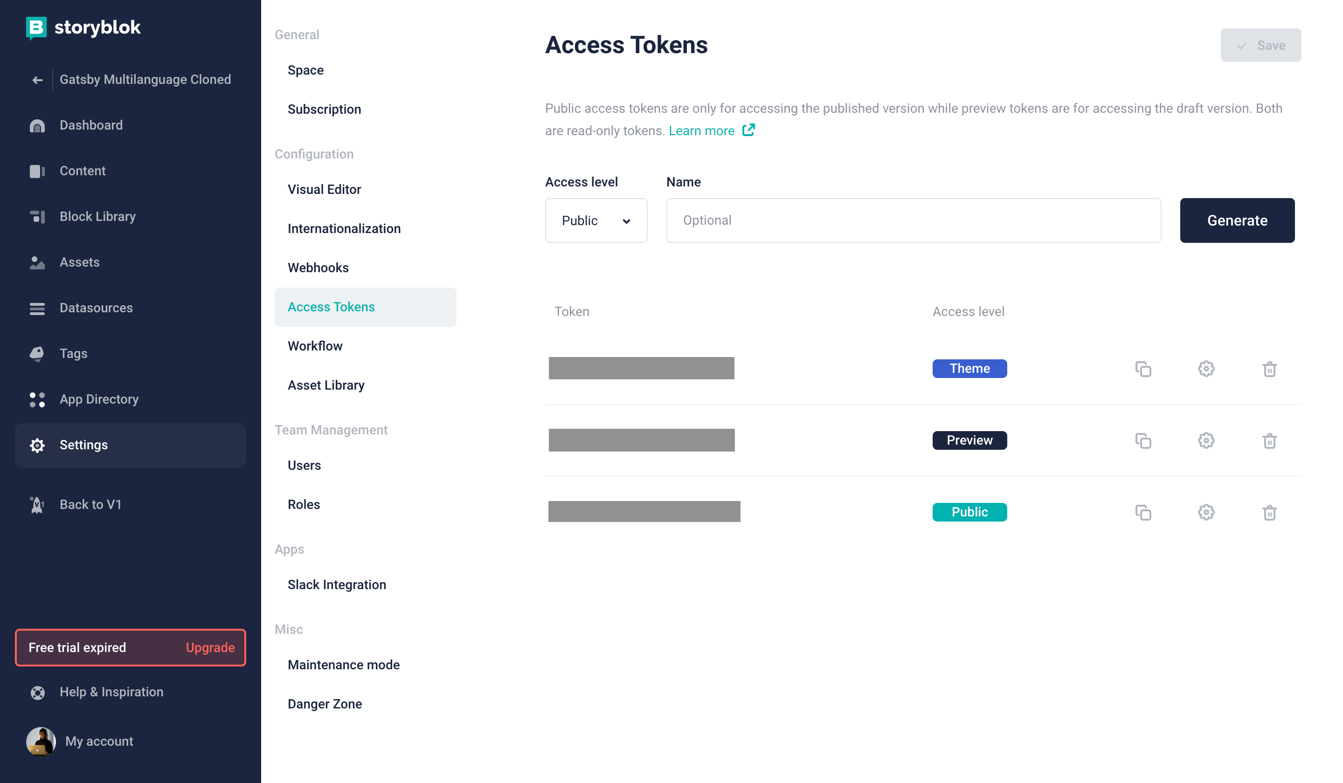Open settings for the Preview token
Screen dimensions: 1343x783
1206,440
